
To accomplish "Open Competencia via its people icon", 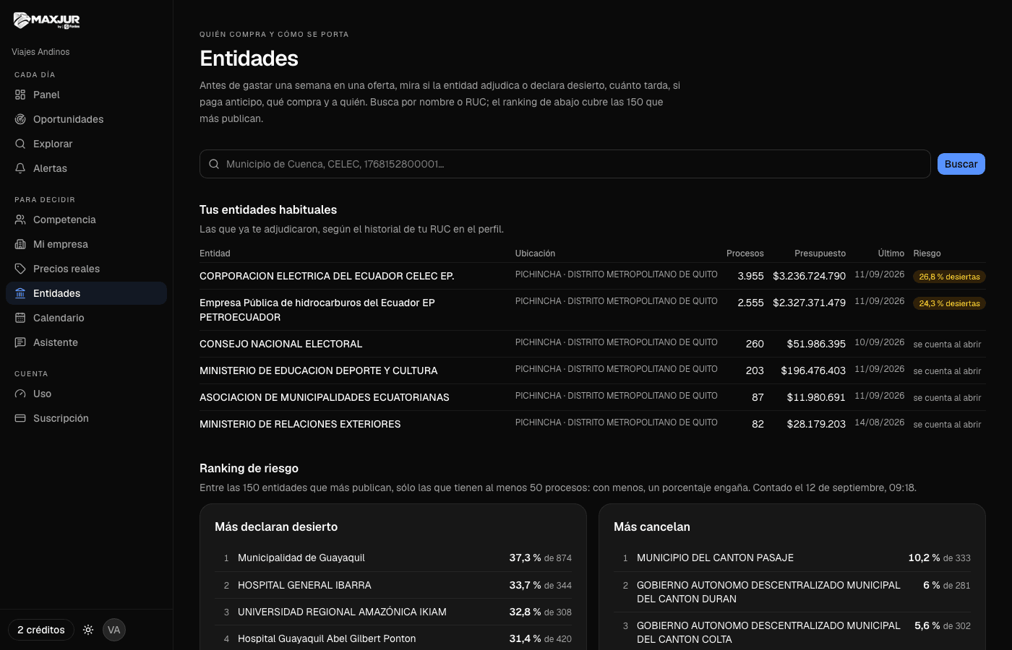I will (20, 220).
